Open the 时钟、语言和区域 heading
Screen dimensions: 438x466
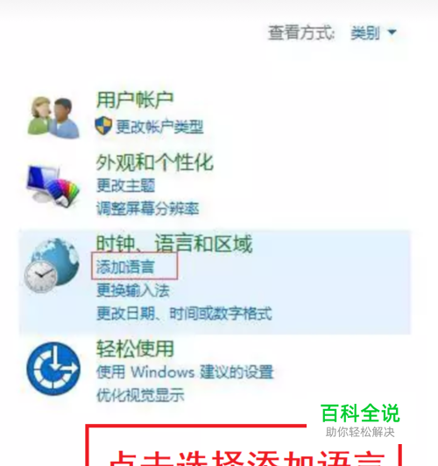(174, 244)
